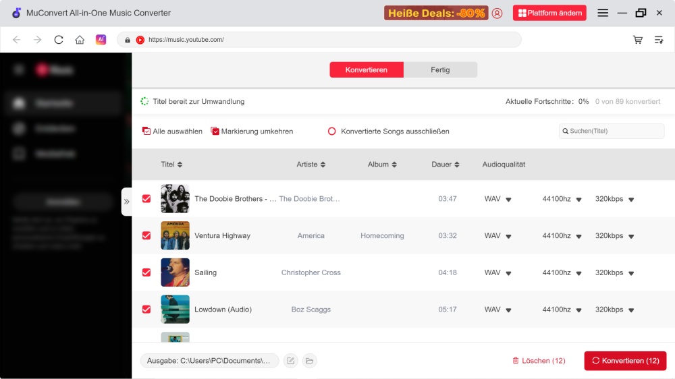
Task: Click the YouTube Music site icon in address bar
Action: (x=140, y=40)
